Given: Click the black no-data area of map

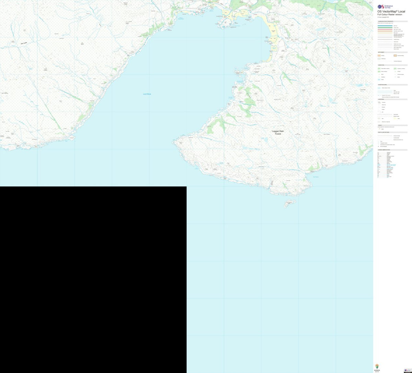Looking at the screenshot, I should pyautogui.click(x=93, y=279).
